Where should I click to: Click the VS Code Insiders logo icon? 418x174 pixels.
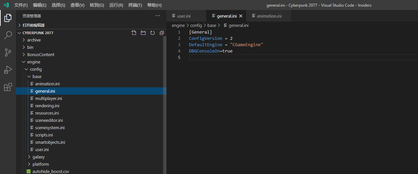point(6,5)
